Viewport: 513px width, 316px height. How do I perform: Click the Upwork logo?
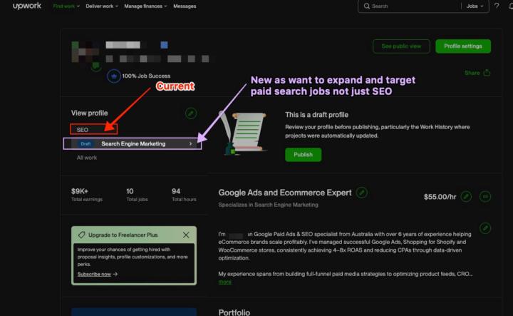tap(27, 6)
